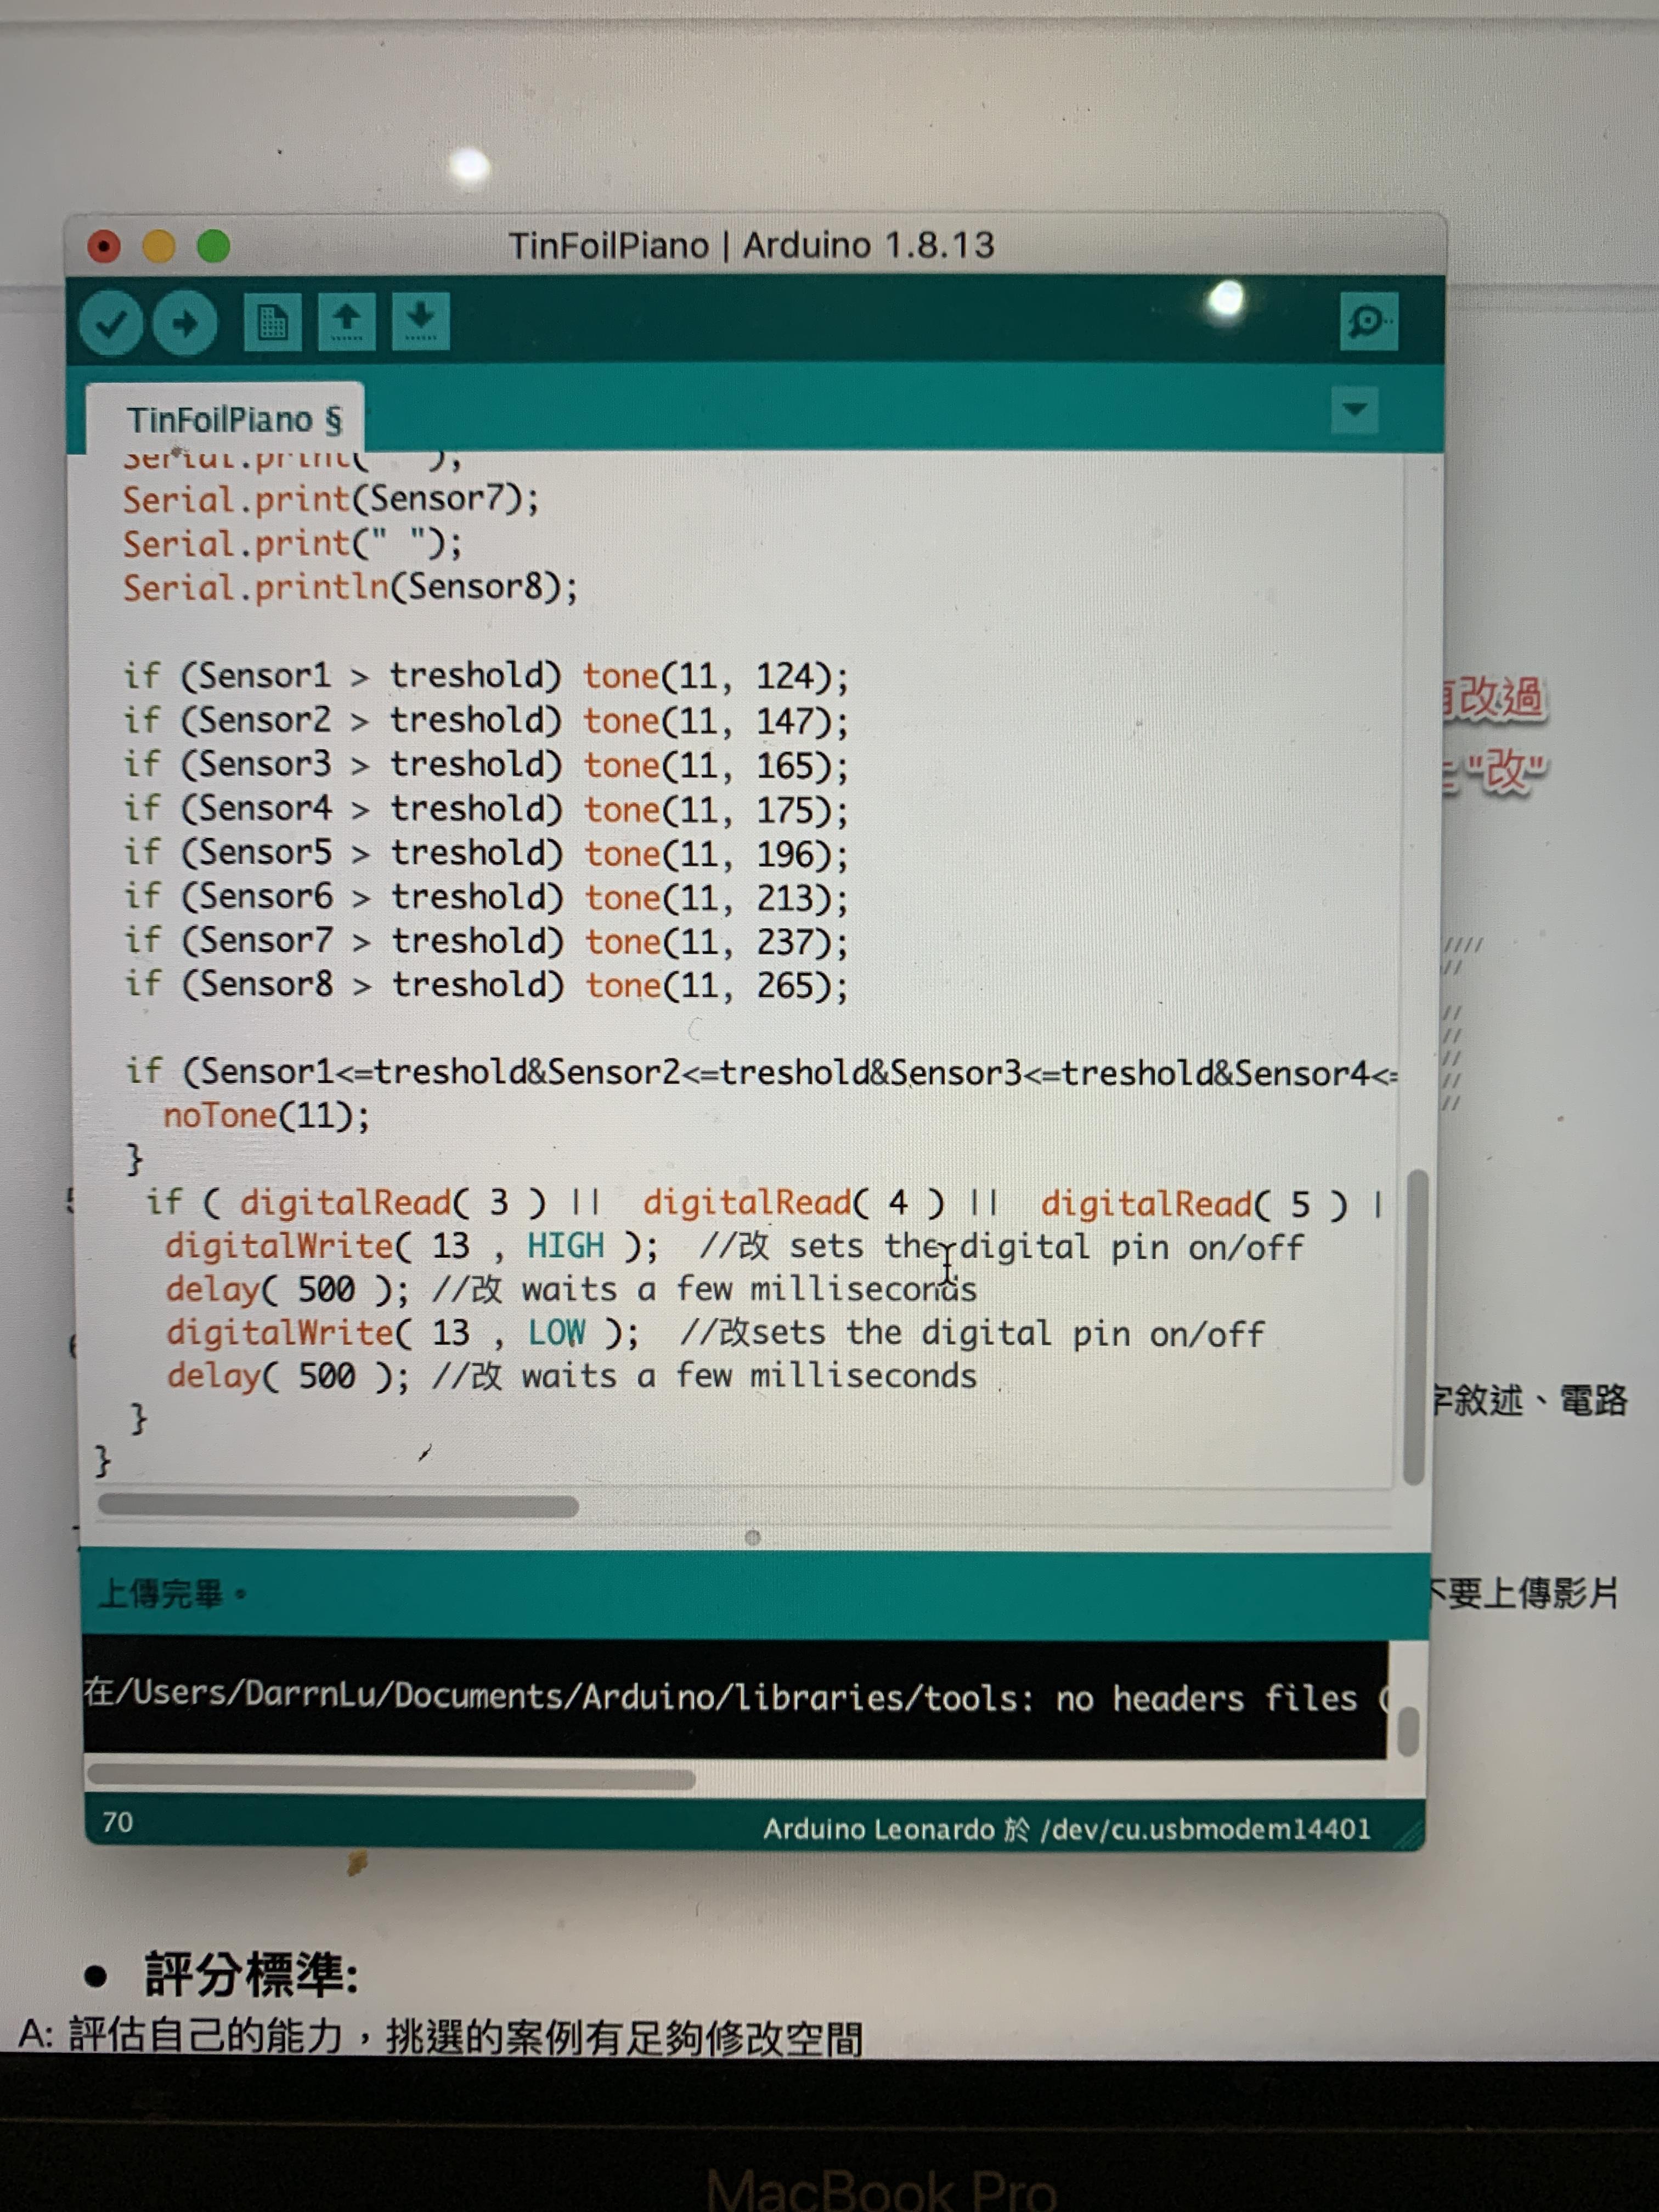
Task: Click the "評分標準:" heading in background document
Action: point(252,1975)
